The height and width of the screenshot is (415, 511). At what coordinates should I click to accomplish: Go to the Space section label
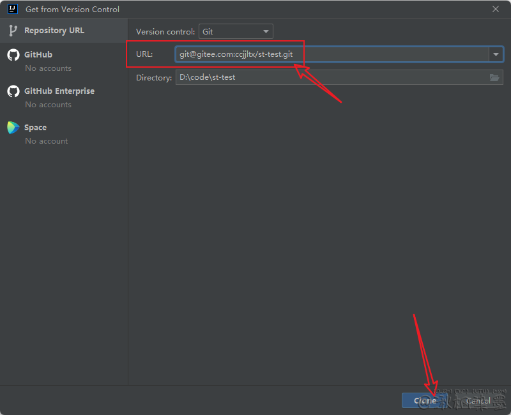pos(35,128)
